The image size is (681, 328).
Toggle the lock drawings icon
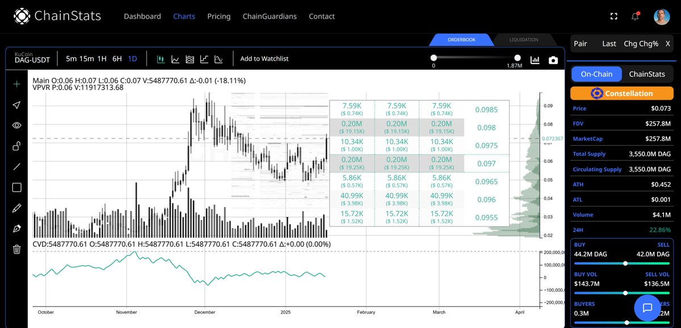pos(16,146)
